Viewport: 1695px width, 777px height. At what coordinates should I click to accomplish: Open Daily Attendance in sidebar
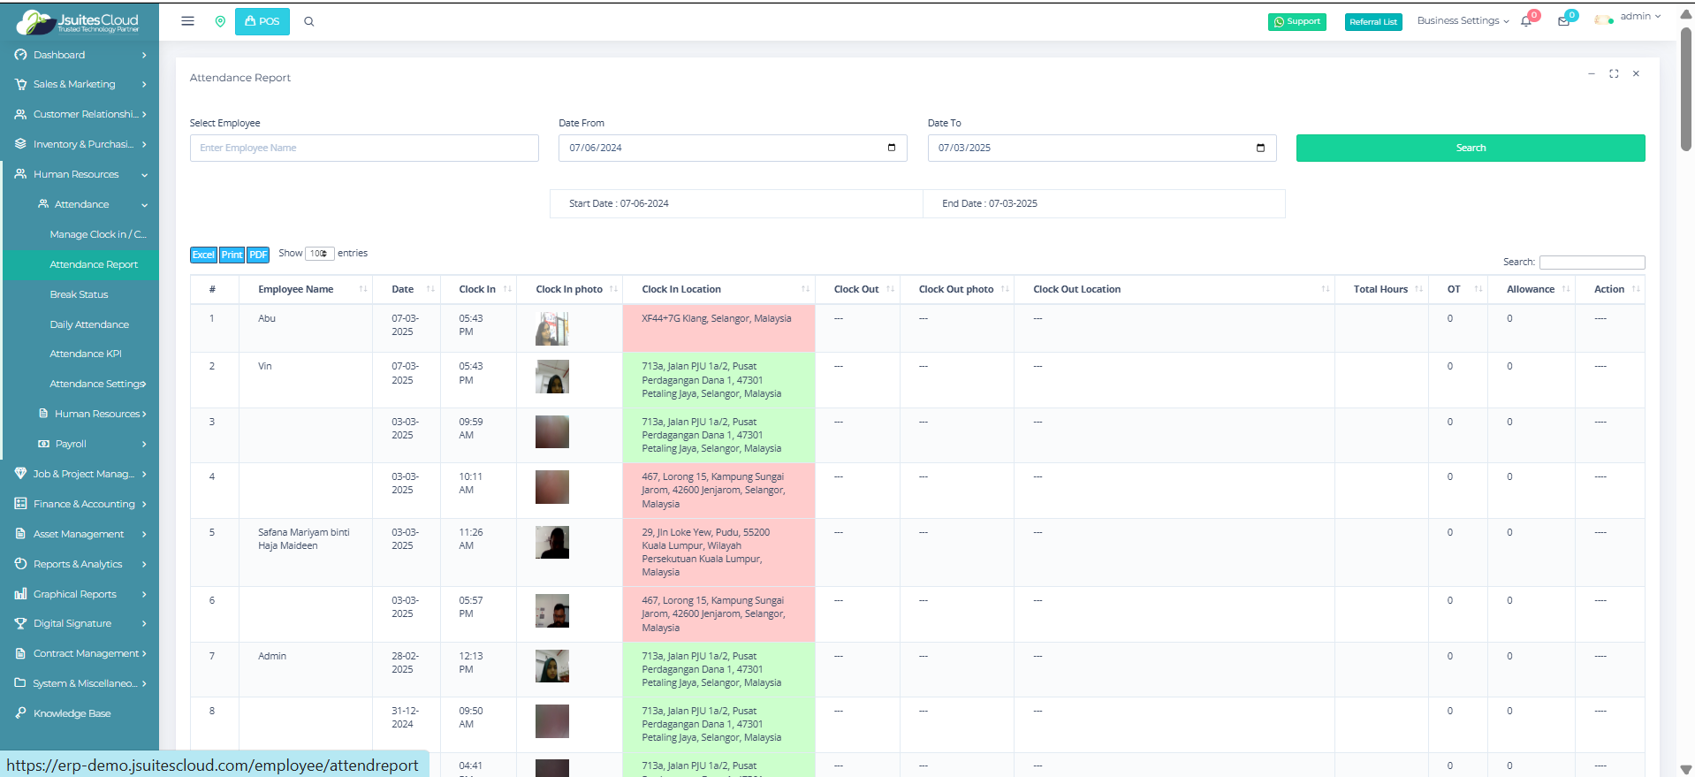tap(89, 324)
